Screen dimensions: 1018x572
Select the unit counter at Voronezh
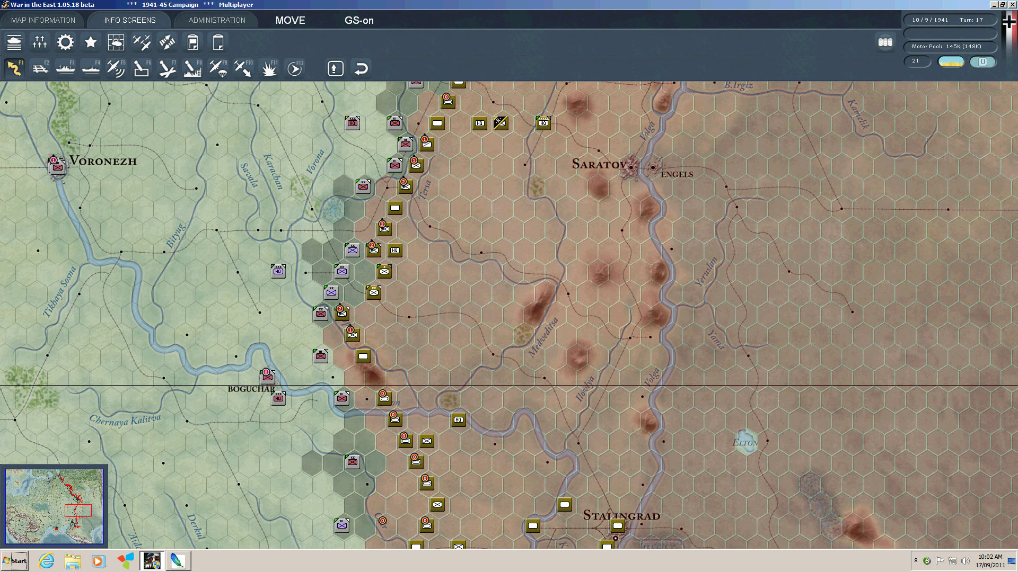pos(57,166)
